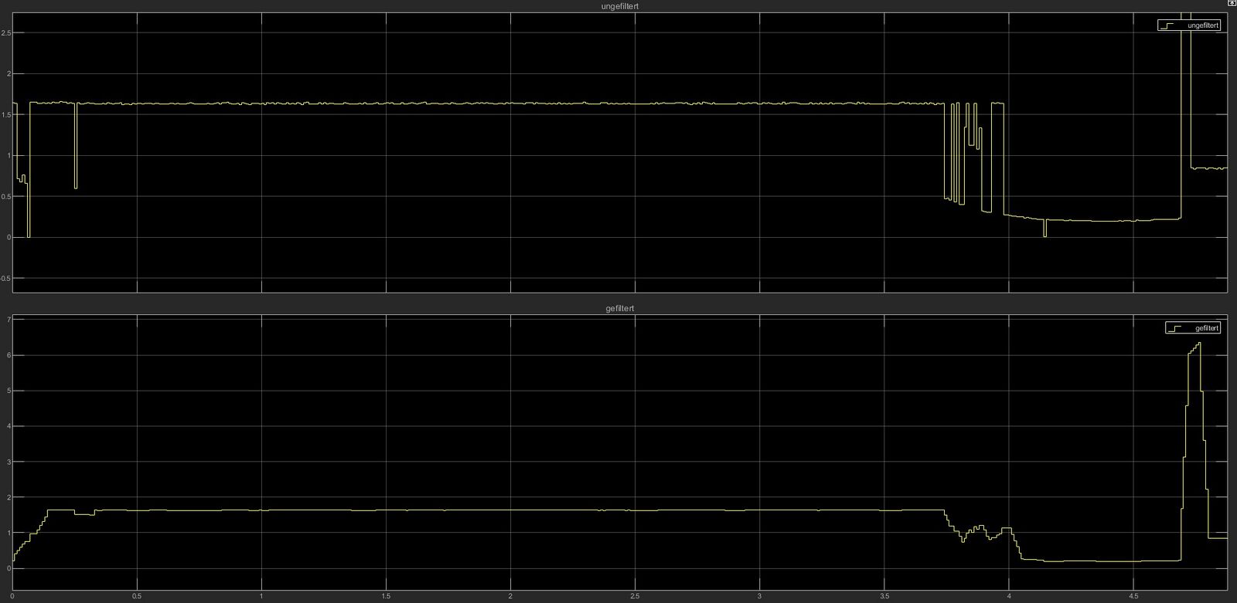
Task: Click the x-axis tick label 2.5
Action: point(635,597)
